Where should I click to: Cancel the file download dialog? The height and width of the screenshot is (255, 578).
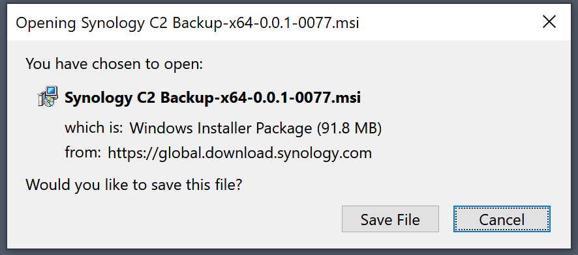click(502, 219)
